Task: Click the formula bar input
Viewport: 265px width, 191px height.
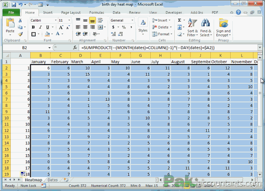Action: [x=168, y=48]
